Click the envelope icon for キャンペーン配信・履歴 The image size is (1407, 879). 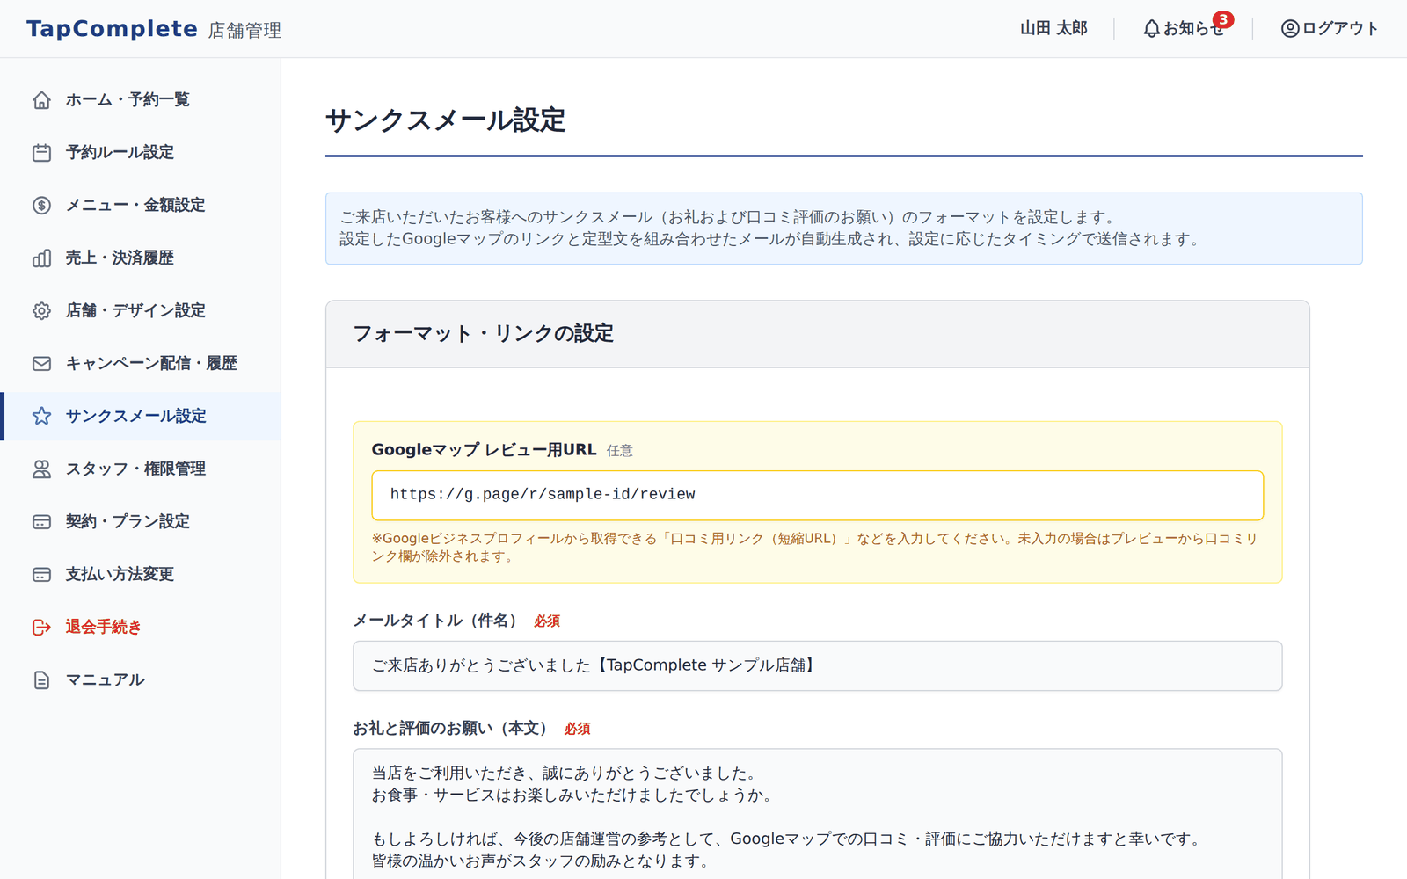(41, 363)
